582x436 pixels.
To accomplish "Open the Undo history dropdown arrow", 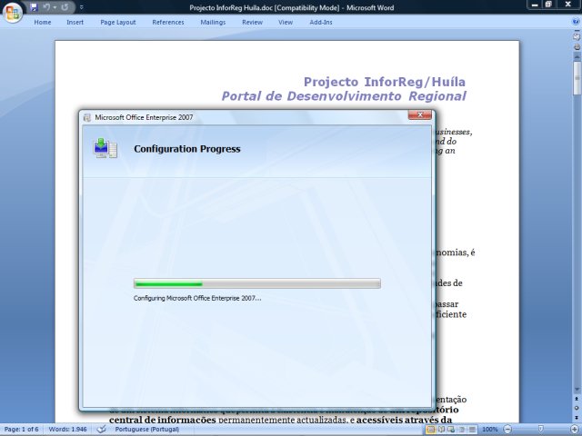I will [55, 7].
